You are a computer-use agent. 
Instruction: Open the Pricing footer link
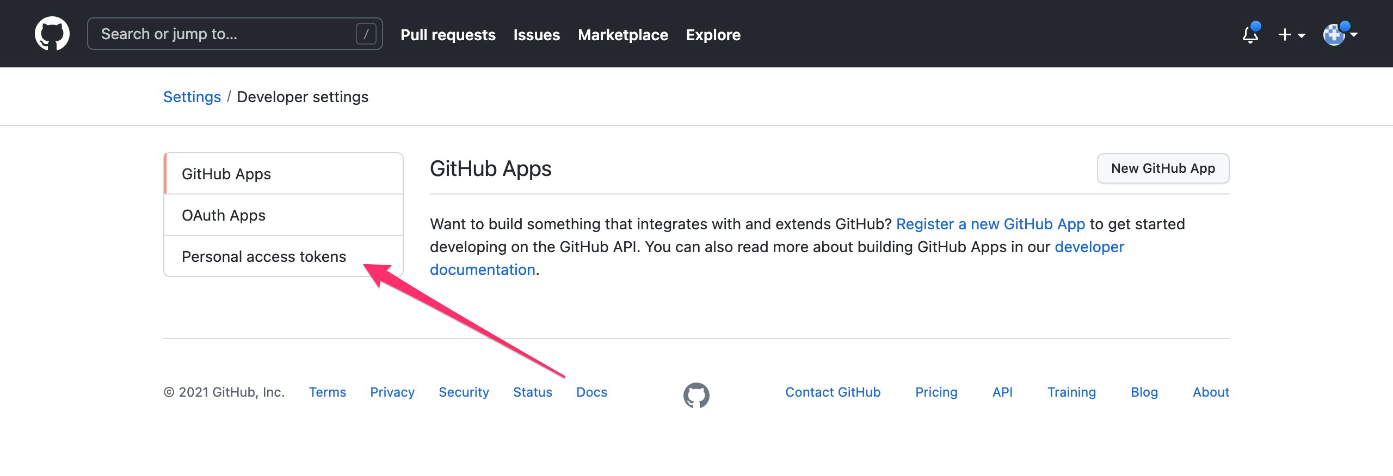pos(936,392)
